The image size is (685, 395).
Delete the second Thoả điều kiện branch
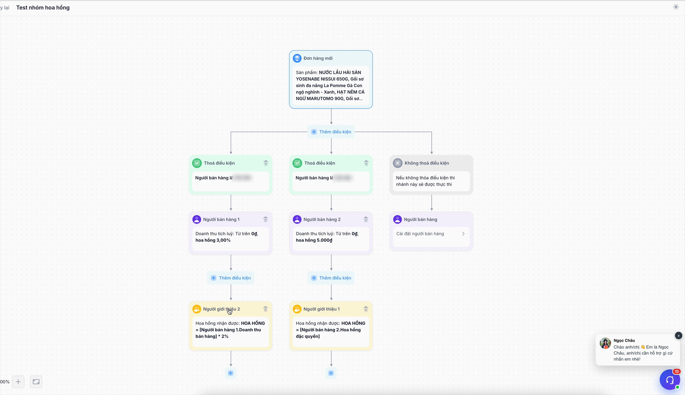point(366,163)
